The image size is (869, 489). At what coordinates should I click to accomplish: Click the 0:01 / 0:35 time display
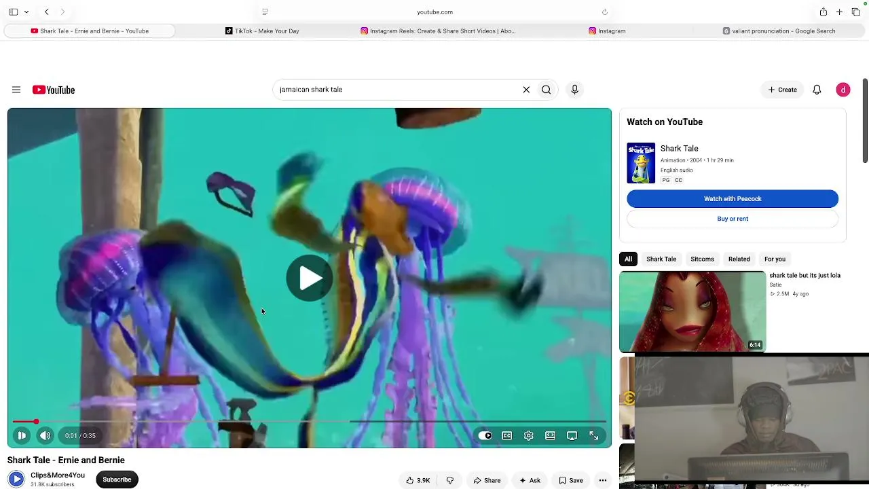tap(80, 435)
